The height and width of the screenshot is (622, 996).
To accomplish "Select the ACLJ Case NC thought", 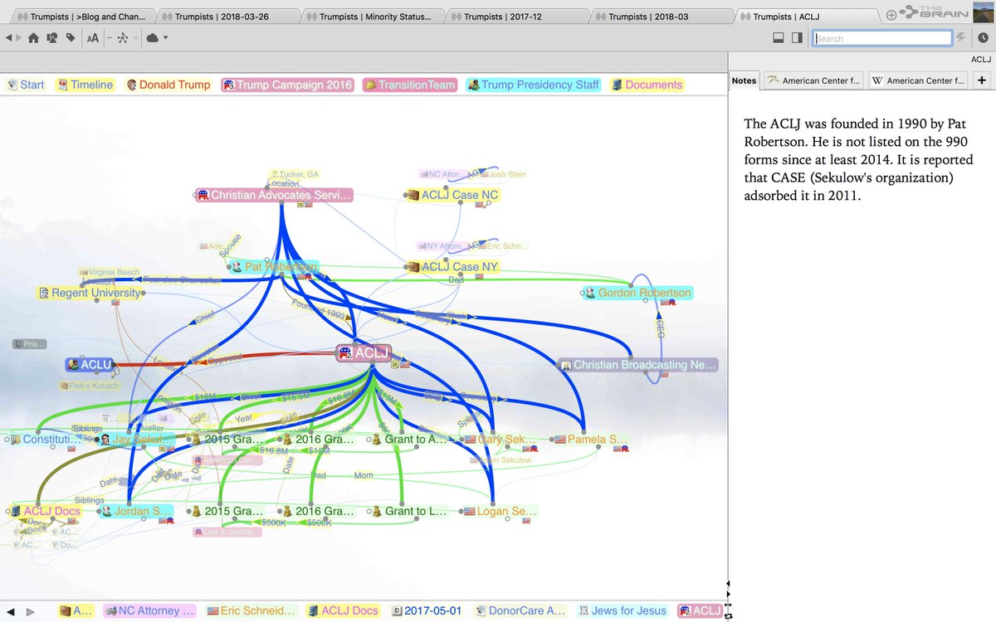I will click(452, 195).
